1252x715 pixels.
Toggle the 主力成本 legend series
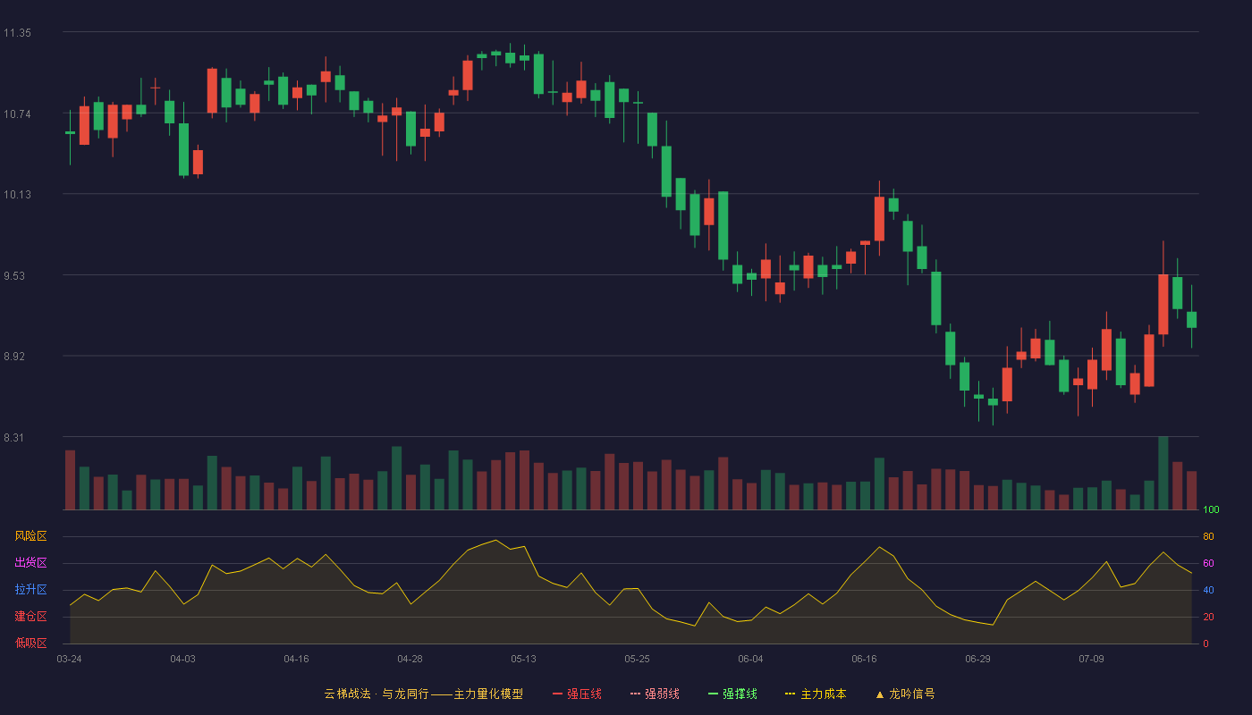(x=816, y=694)
